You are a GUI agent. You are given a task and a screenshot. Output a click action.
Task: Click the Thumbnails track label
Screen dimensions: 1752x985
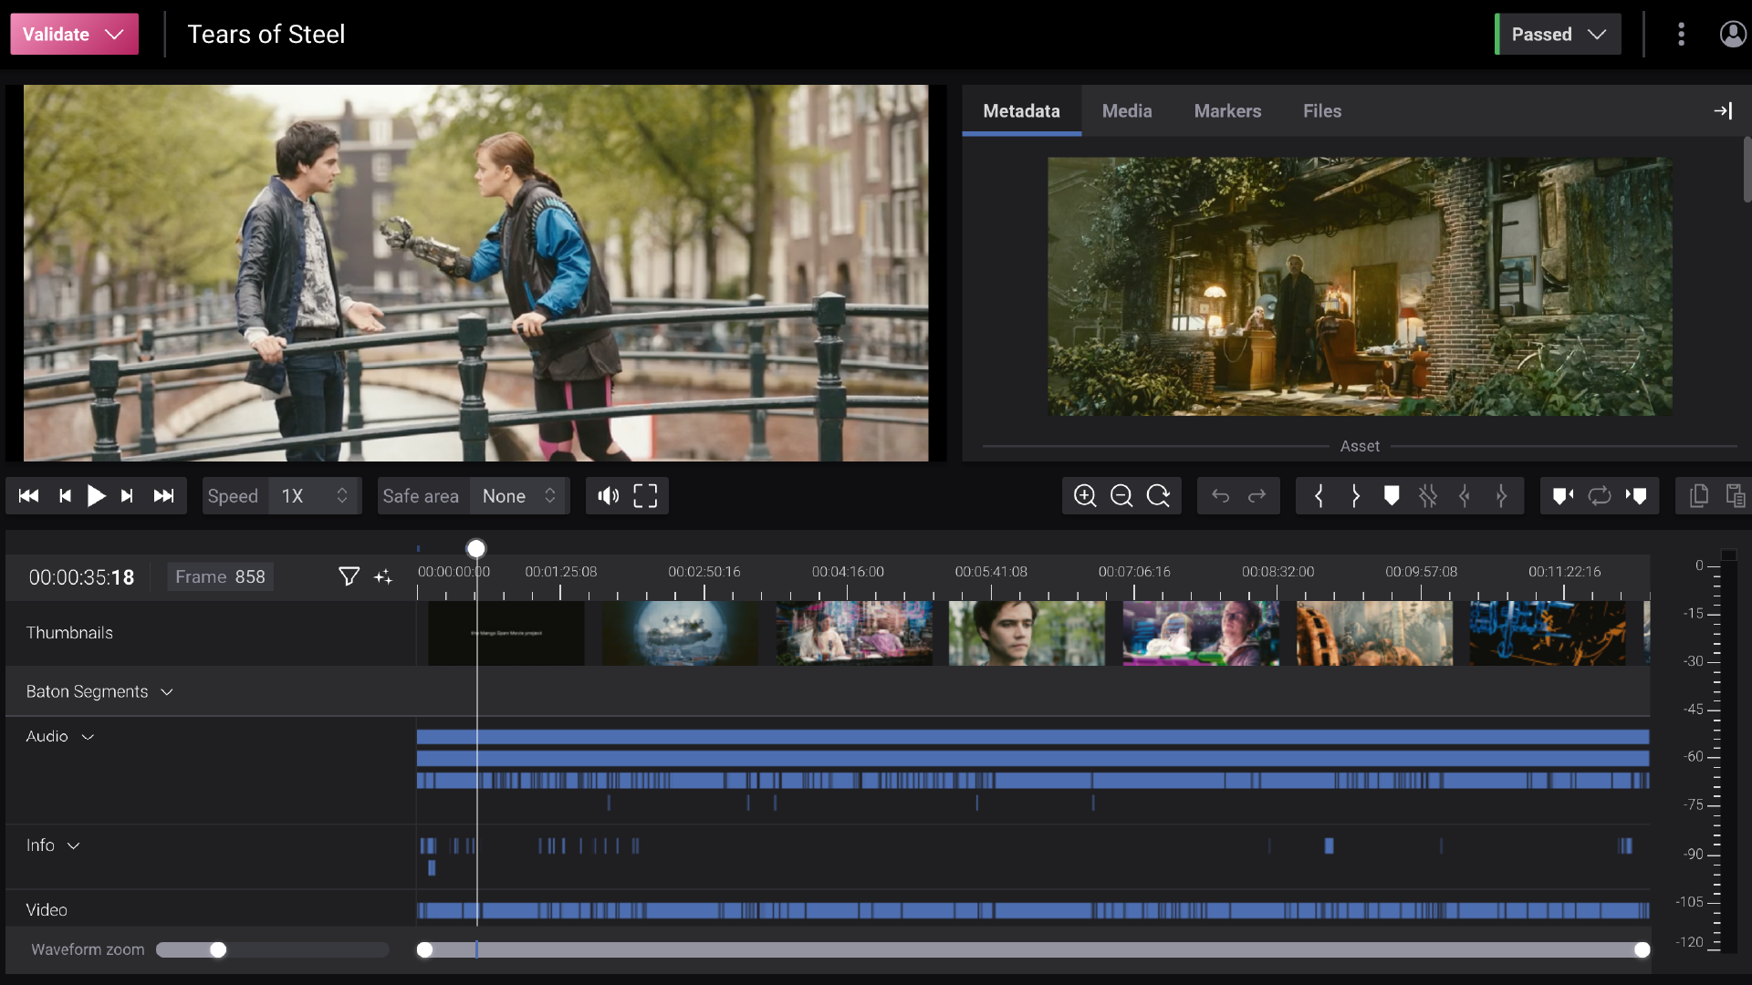pyautogui.click(x=69, y=633)
